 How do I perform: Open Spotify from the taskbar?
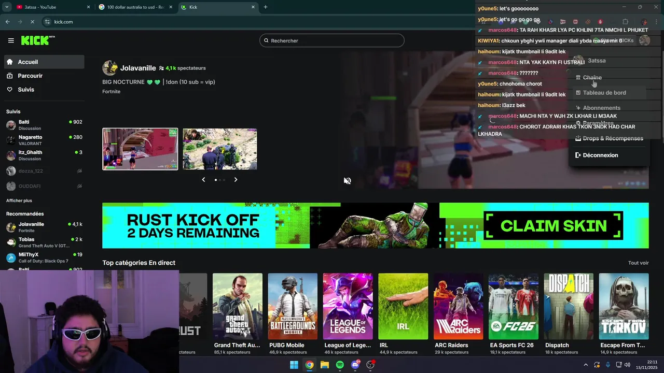[340, 365]
